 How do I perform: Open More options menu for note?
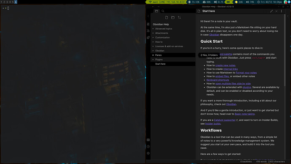tap(281, 11)
